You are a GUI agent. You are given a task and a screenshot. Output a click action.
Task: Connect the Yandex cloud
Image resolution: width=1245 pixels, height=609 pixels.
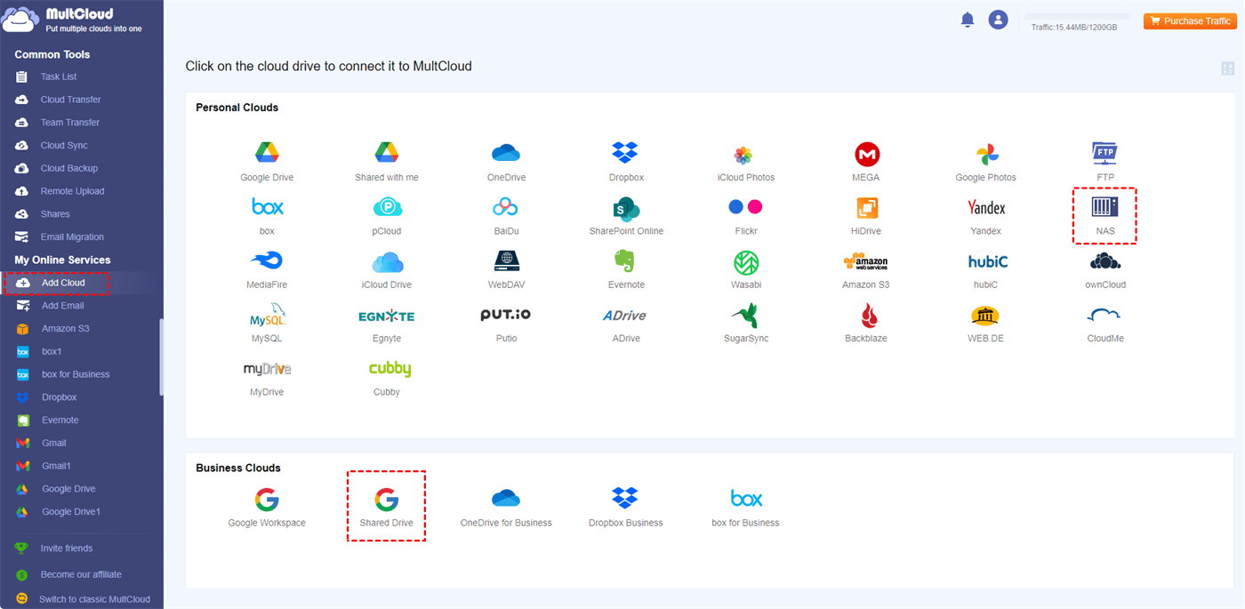[986, 207]
